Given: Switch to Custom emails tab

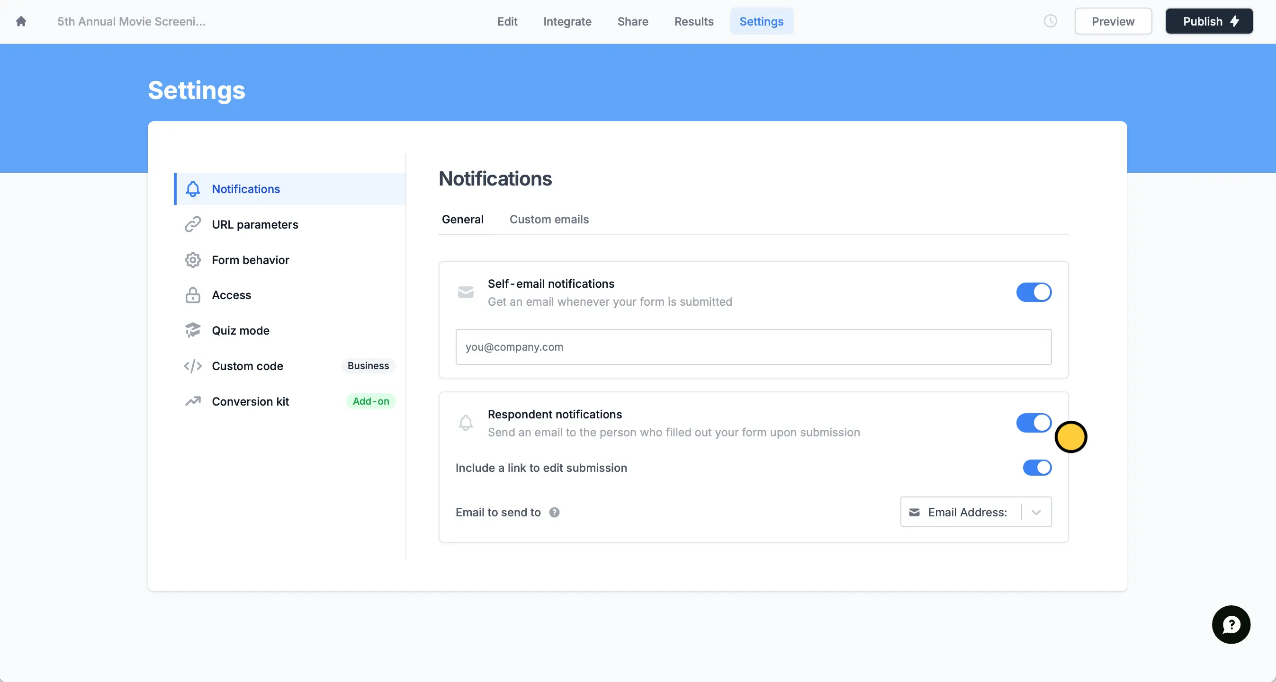Looking at the screenshot, I should [x=549, y=220].
